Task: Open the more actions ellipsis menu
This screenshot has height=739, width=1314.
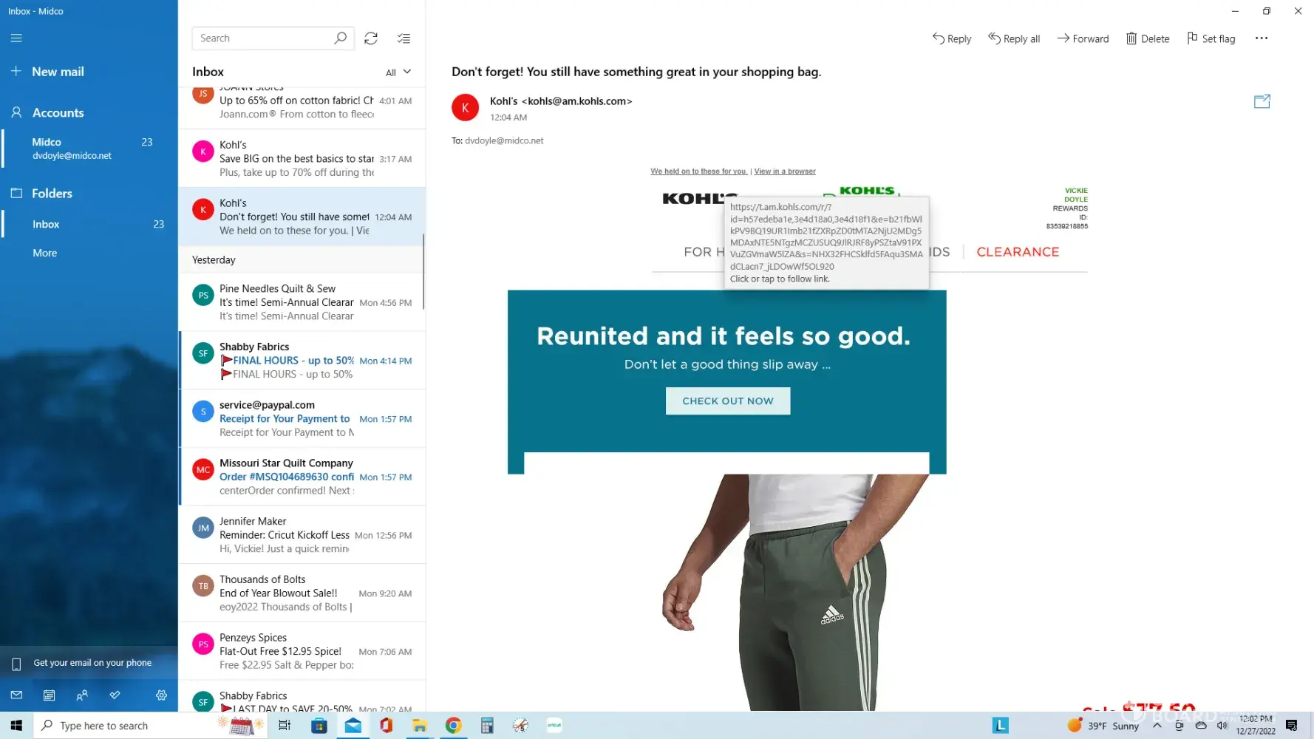Action: 1261,38
